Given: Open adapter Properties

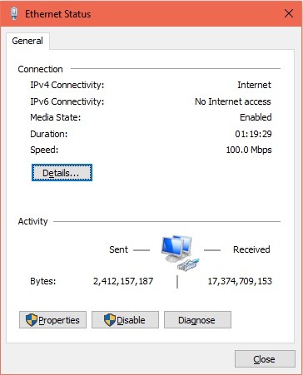Looking at the screenshot, I should (x=52, y=320).
